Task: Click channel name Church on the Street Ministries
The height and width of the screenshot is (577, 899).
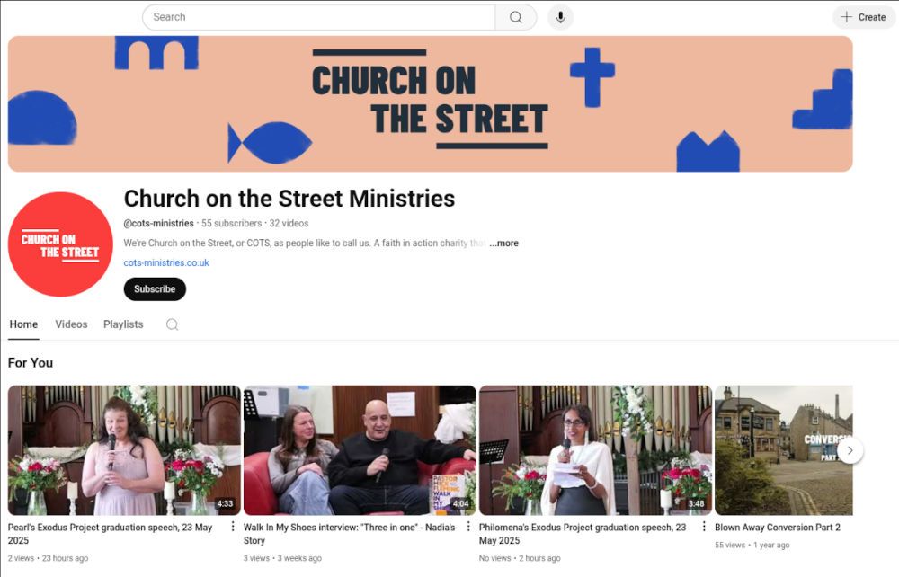Action: pos(289,199)
